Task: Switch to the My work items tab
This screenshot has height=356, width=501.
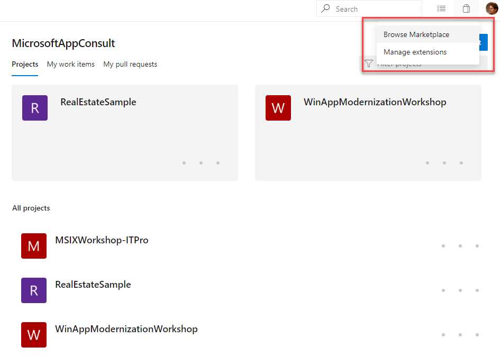Action: pos(70,64)
